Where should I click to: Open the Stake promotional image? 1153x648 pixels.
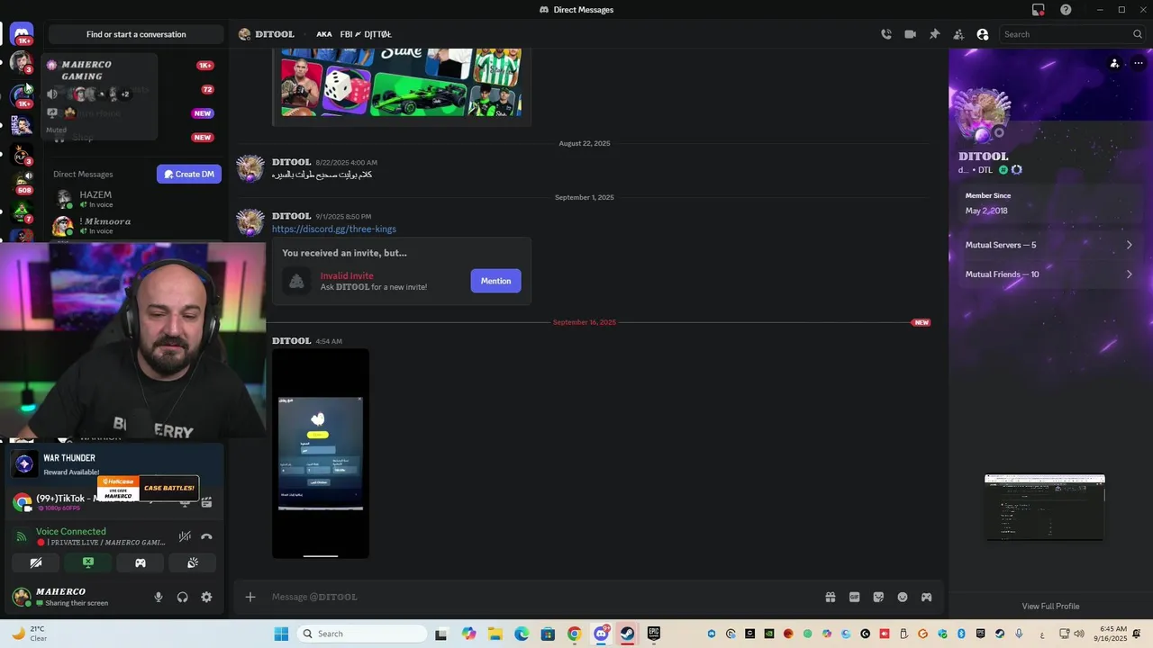[x=401, y=83]
